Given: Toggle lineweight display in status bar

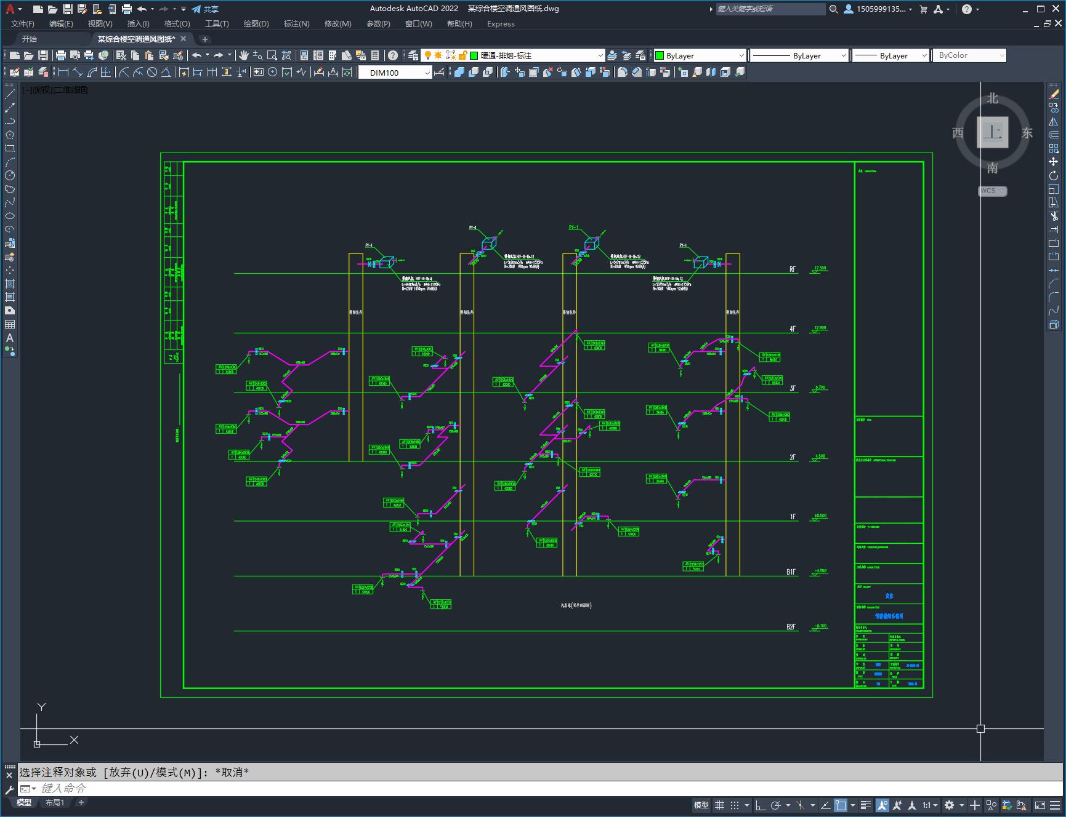Looking at the screenshot, I should coord(866,805).
